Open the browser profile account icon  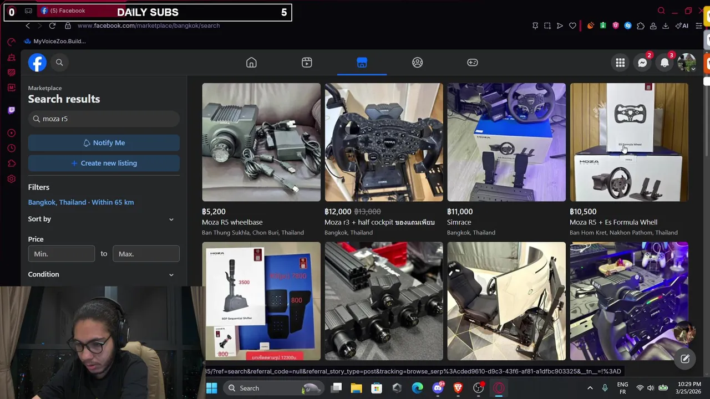coord(653,25)
